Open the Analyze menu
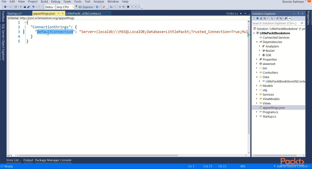This screenshot has width=312, height=169. [x=99, y=2]
